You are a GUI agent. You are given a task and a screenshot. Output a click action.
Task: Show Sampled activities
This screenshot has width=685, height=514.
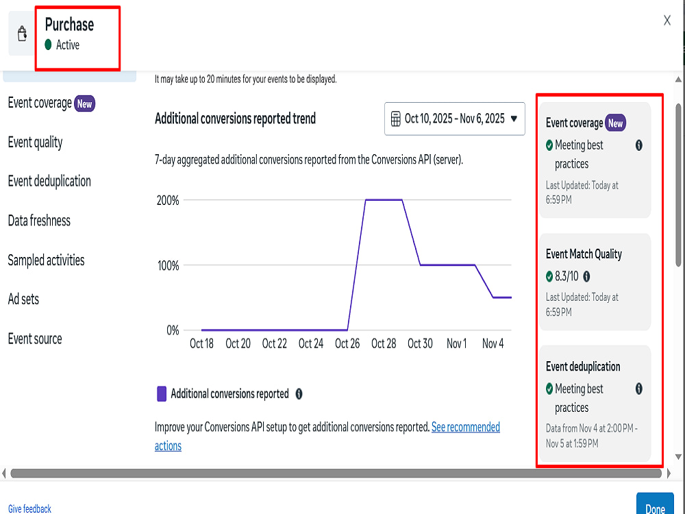(47, 260)
